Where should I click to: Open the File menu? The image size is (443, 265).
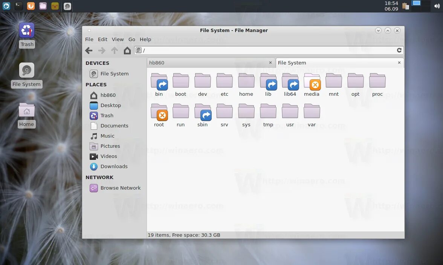pos(89,39)
